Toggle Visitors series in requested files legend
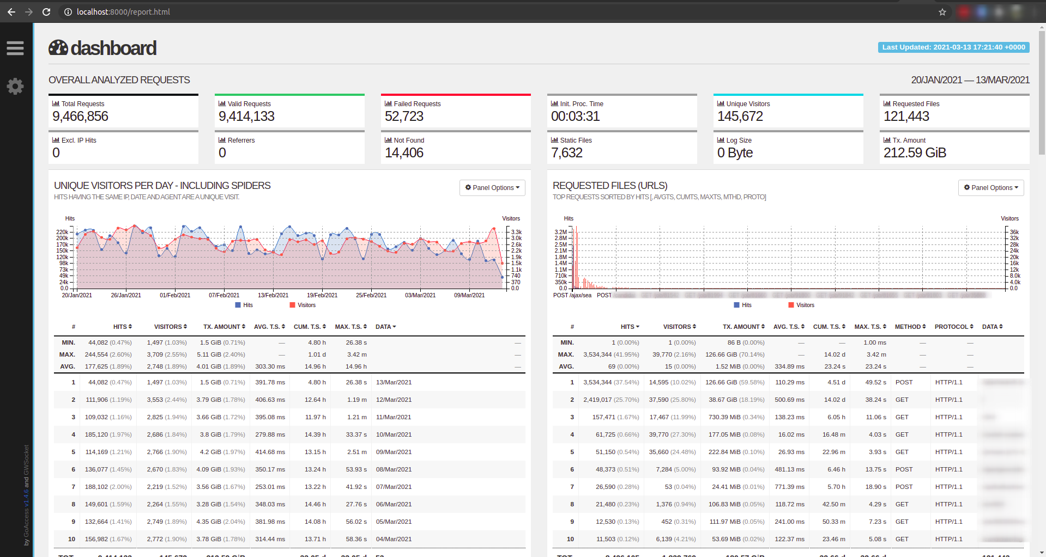 [x=801, y=305]
